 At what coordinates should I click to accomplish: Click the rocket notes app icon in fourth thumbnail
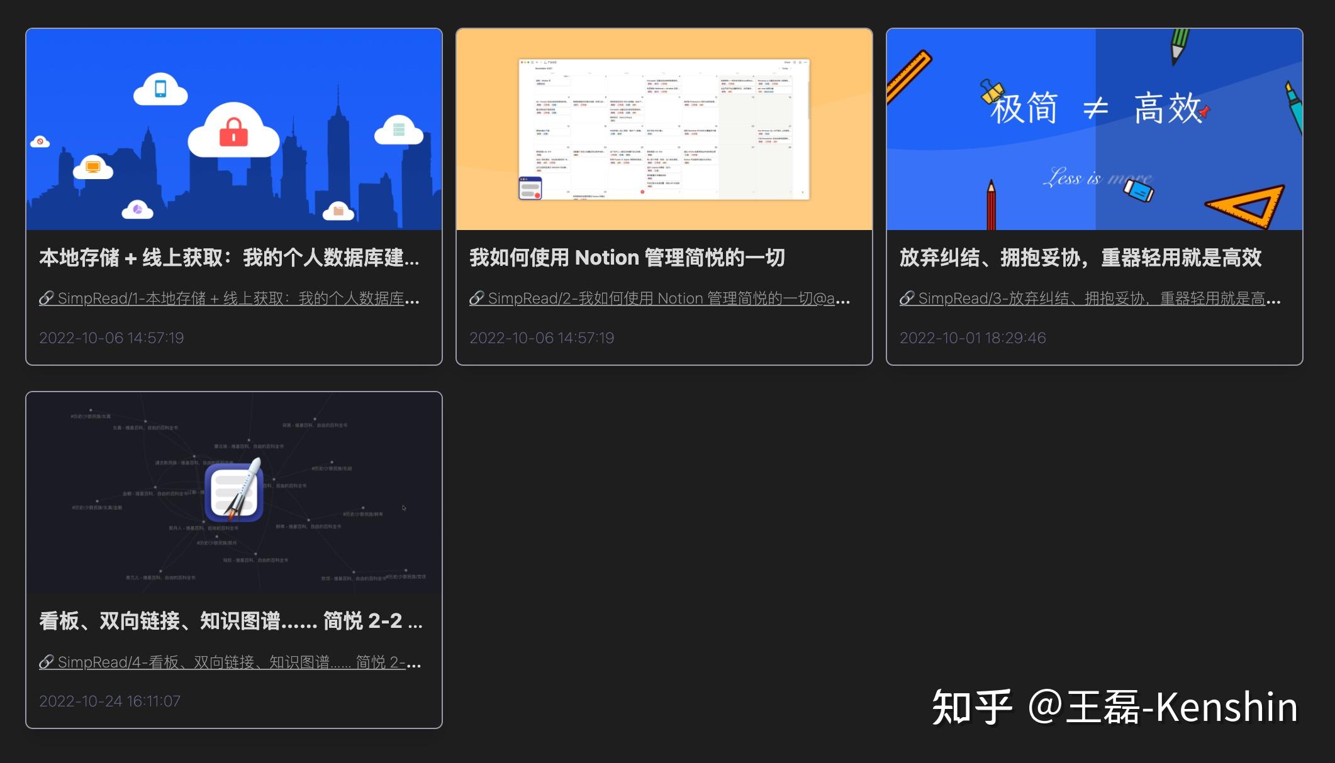[234, 490]
